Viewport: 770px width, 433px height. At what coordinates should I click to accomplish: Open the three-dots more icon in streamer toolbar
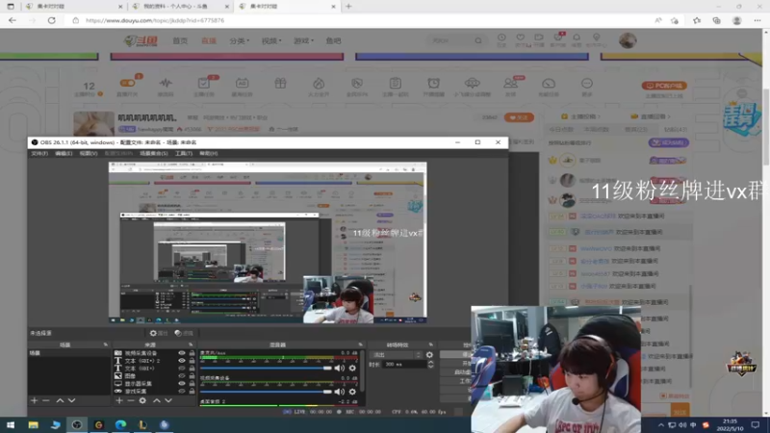coord(587,83)
